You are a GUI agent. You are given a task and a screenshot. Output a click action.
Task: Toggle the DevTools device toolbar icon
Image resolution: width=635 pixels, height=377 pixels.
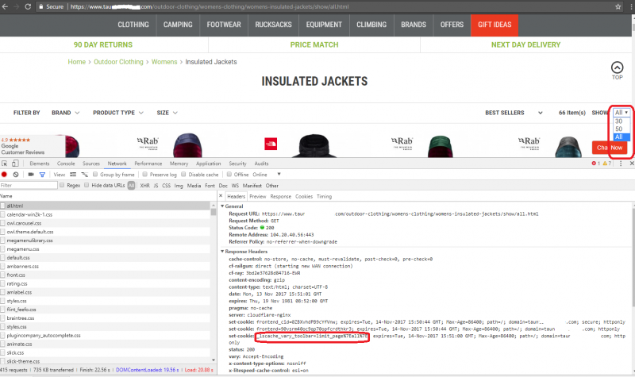pyautogui.click(x=15, y=163)
